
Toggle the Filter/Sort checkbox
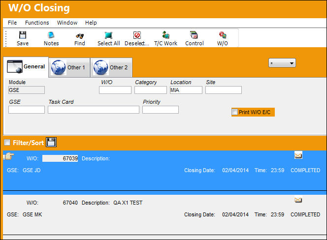pyautogui.click(x=7, y=143)
